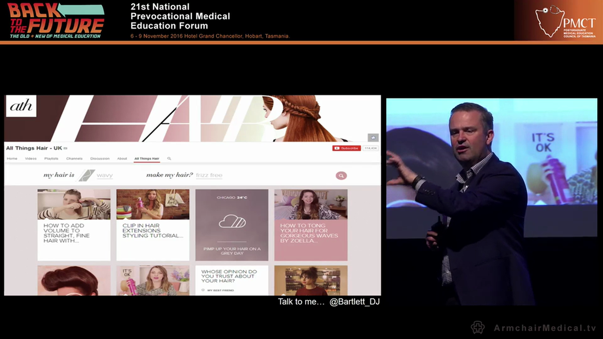Open 'How to add volume' video thumbnail
The image size is (603, 339).
74,205
